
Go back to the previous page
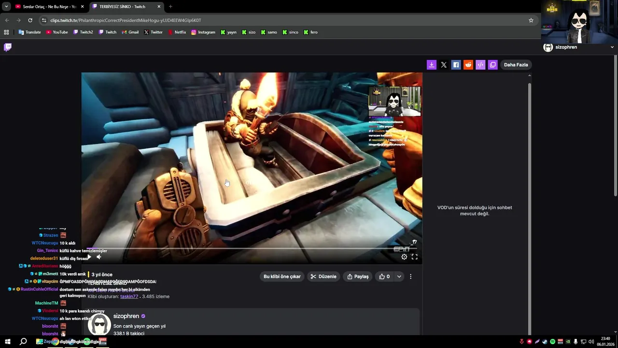[x=7, y=20]
